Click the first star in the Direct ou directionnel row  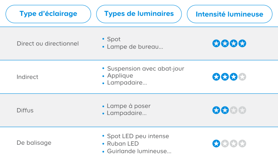(x=216, y=43)
